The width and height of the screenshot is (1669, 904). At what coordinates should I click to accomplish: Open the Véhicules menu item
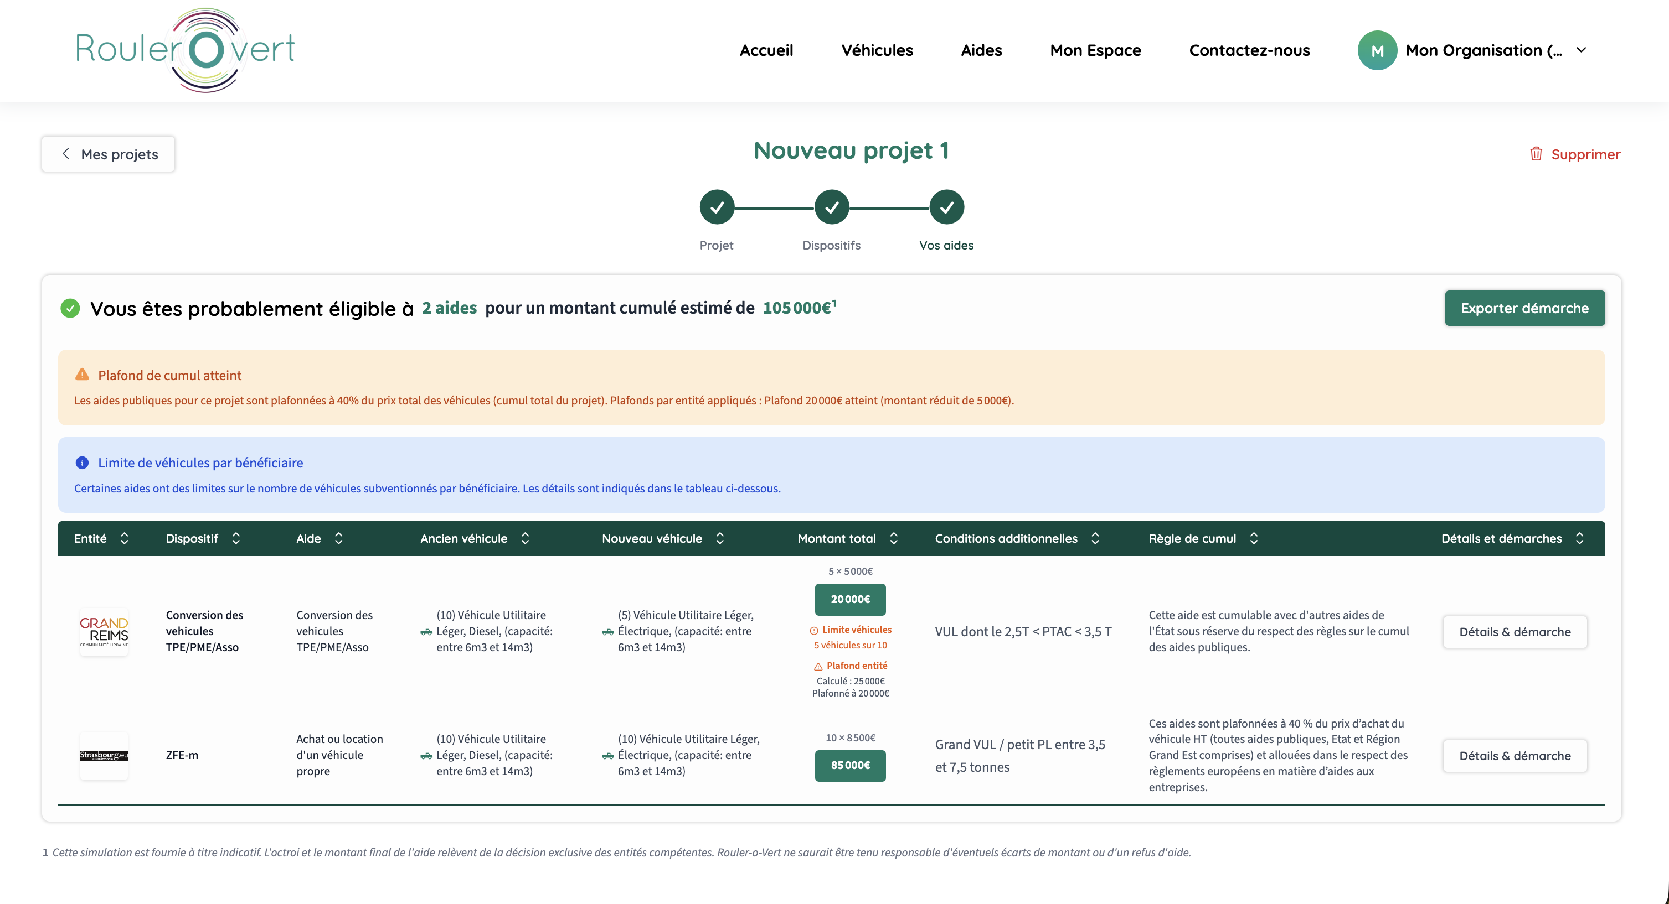tap(877, 50)
